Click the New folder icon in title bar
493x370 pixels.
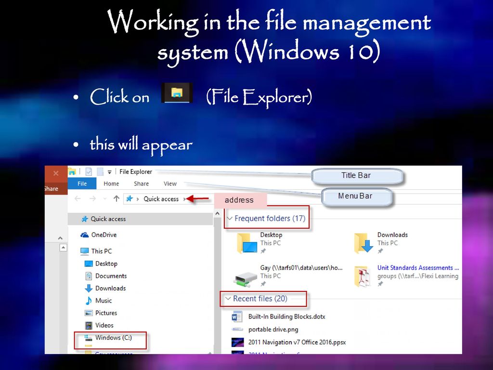click(100, 172)
